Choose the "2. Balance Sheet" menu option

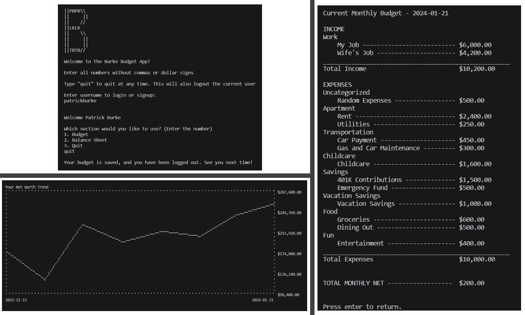(x=85, y=140)
